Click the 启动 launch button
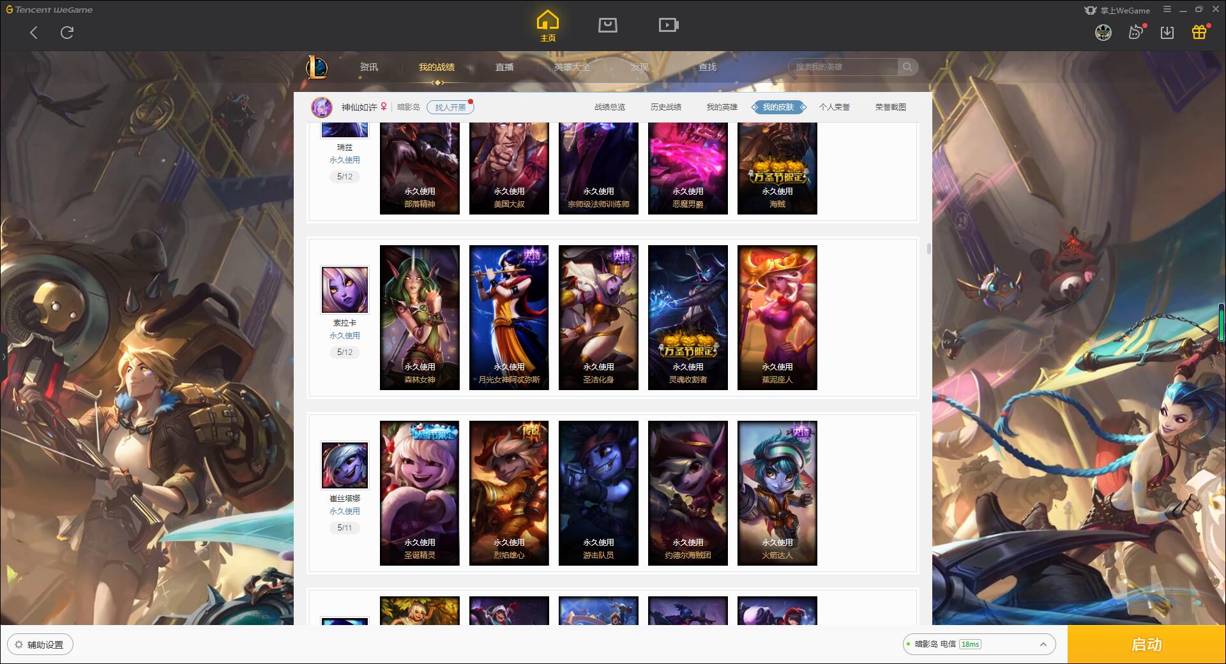1226x664 pixels. click(x=1146, y=644)
